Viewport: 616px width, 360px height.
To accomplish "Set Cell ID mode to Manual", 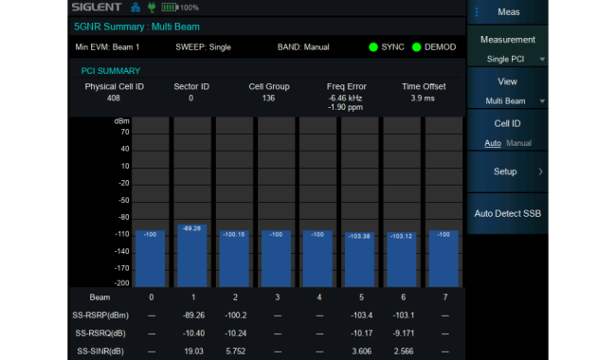I will click(518, 143).
